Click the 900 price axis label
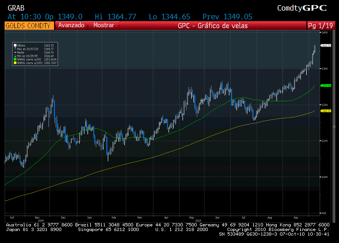This screenshot has width=339, height=243. (324, 213)
